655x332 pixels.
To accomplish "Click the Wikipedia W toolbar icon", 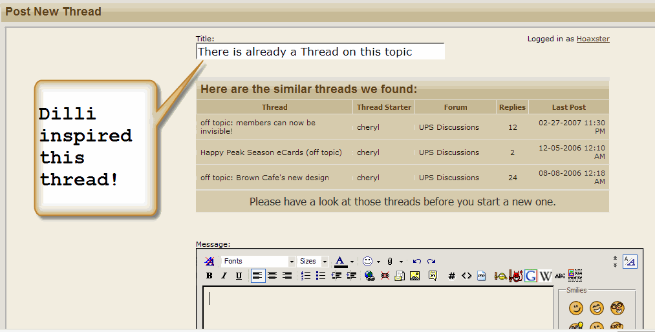I will (x=546, y=276).
